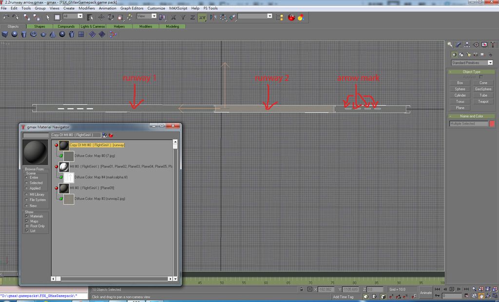The height and width of the screenshot is (302, 499).
Task: Select the Undo icon on the main toolbar
Action: [5, 16]
